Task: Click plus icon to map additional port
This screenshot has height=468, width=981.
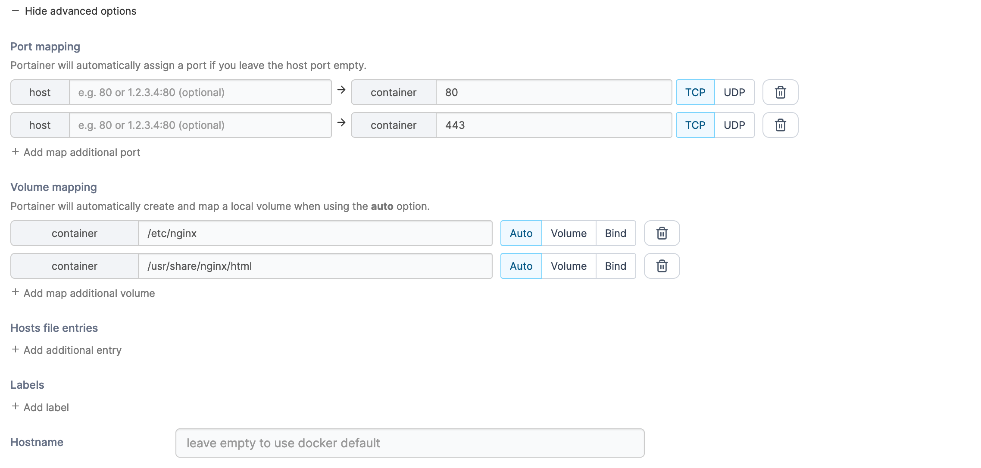Action: (16, 152)
